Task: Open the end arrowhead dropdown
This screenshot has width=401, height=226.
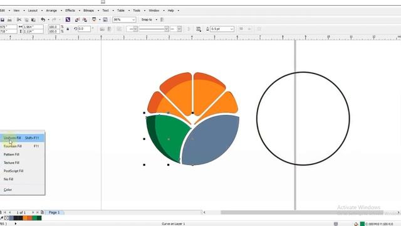Action: coord(179,29)
